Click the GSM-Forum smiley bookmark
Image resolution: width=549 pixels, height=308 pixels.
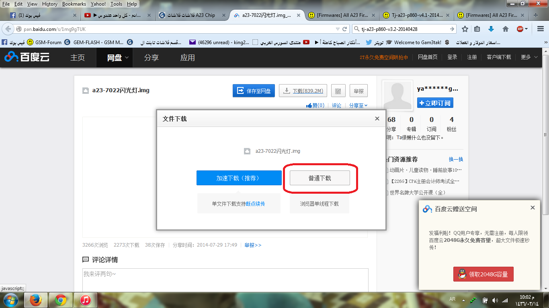[x=44, y=42]
